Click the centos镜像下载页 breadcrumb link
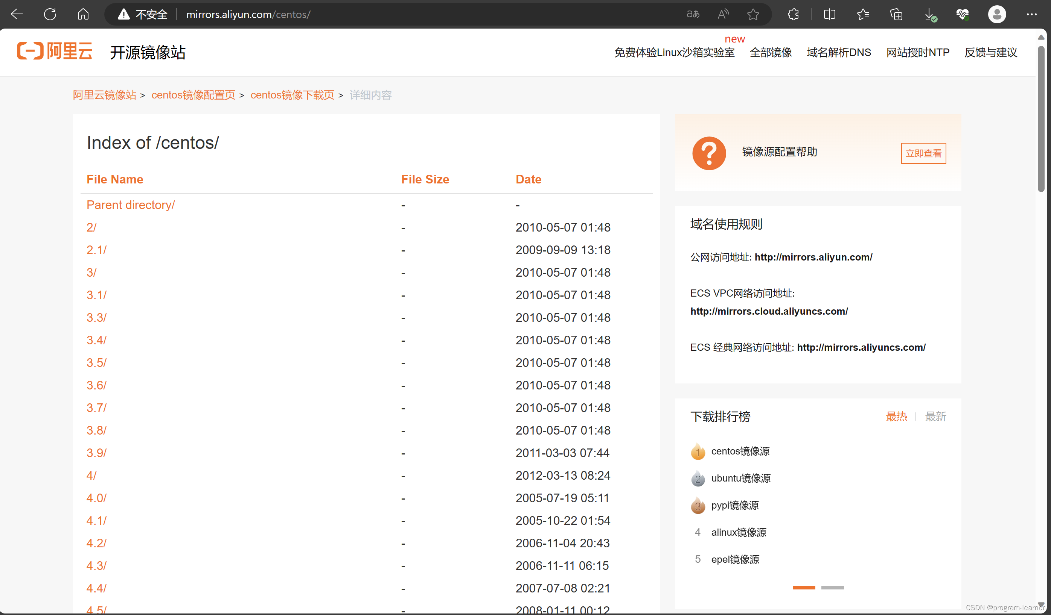The height and width of the screenshot is (615, 1051). tap(292, 95)
